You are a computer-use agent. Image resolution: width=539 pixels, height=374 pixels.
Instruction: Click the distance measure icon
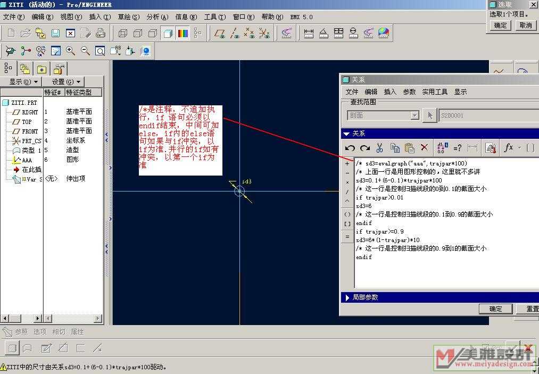pyautogui.click(x=309, y=33)
